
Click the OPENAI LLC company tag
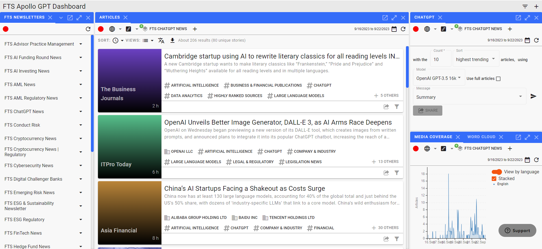(x=179, y=152)
